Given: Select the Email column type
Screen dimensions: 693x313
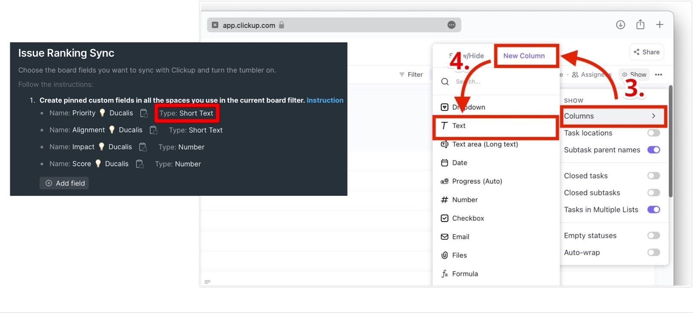Looking at the screenshot, I should 496,237.
